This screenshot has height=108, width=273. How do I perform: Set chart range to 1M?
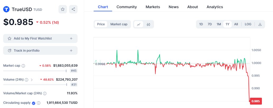click(219, 24)
